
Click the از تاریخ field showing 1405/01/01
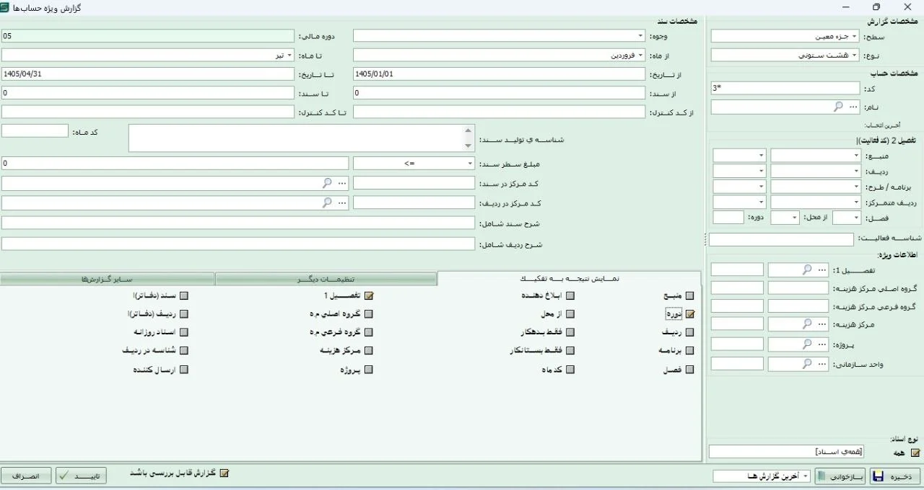[499, 73]
